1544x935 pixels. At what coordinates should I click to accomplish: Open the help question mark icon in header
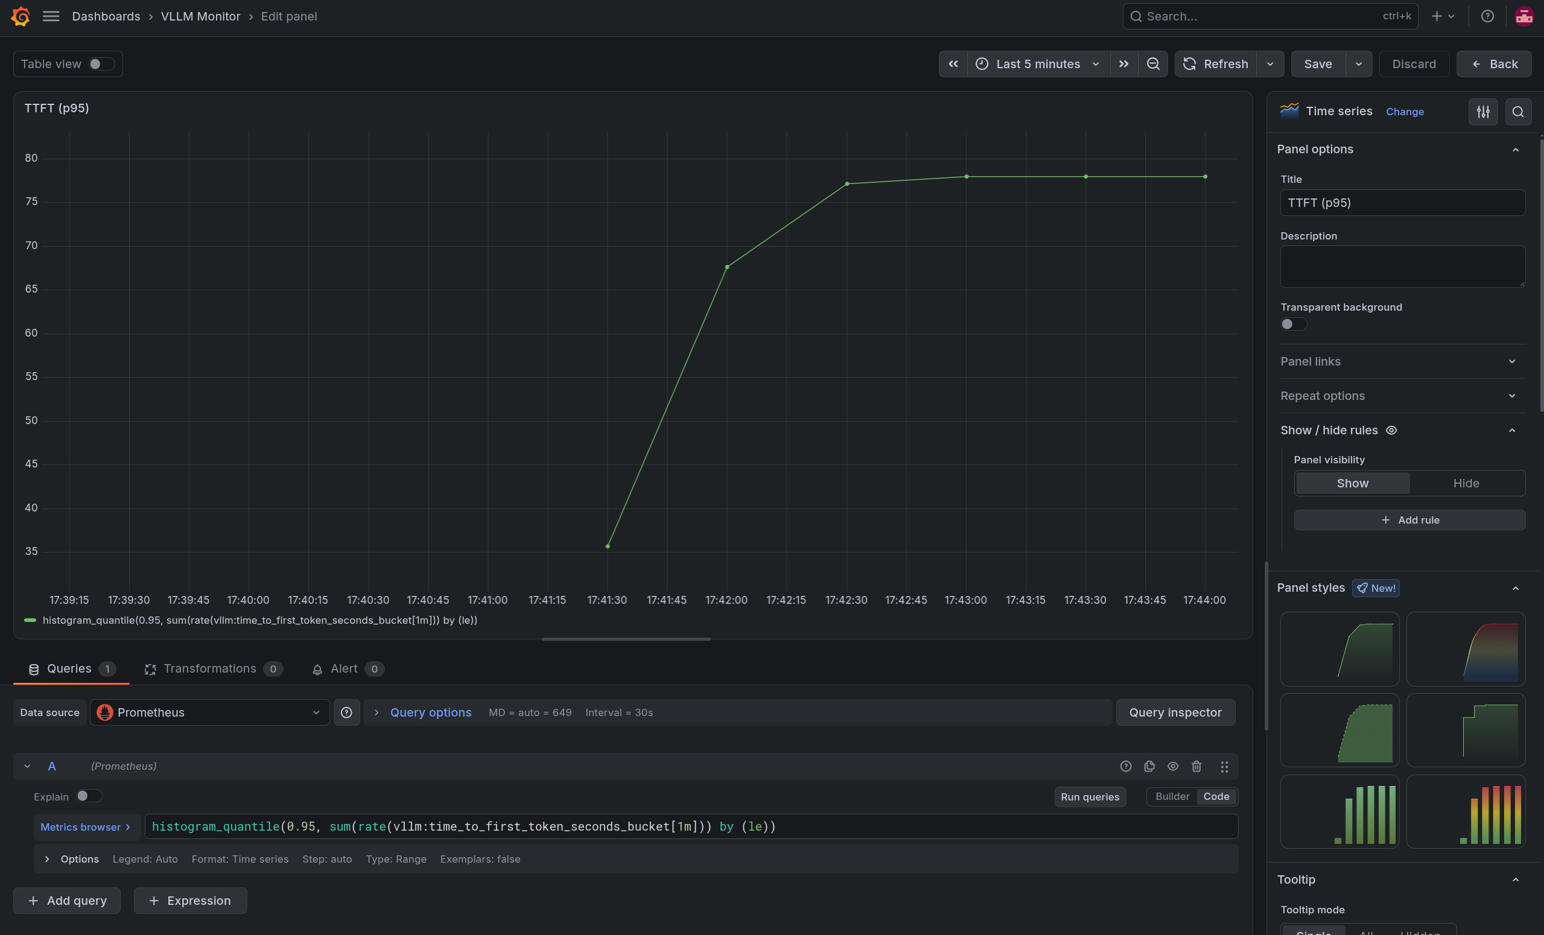click(1487, 16)
